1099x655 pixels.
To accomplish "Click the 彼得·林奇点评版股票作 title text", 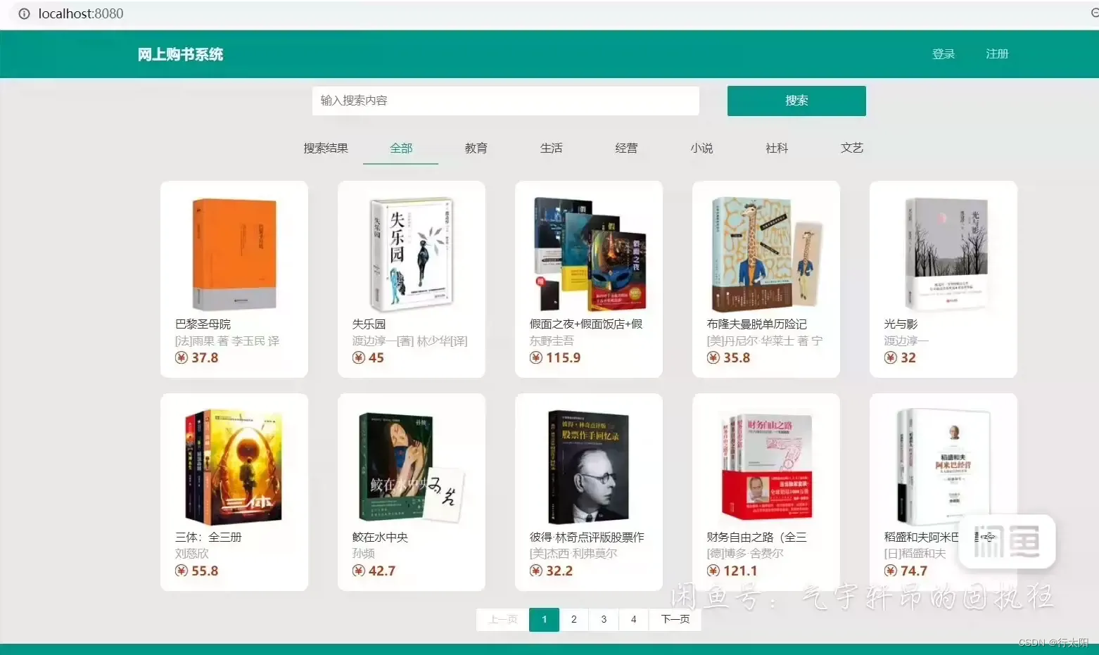I will 587,537.
